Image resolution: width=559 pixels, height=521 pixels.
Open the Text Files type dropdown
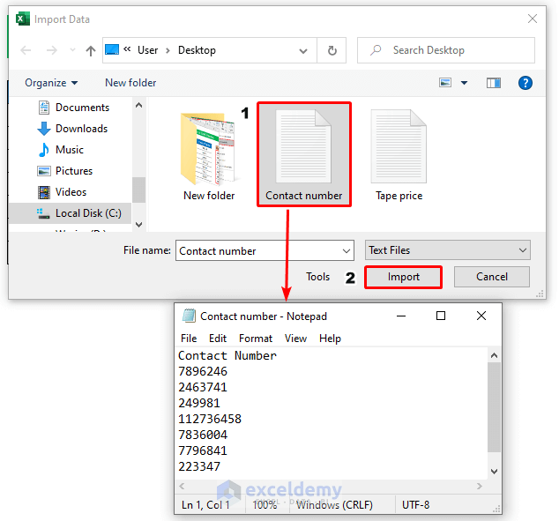pyautogui.click(x=447, y=250)
